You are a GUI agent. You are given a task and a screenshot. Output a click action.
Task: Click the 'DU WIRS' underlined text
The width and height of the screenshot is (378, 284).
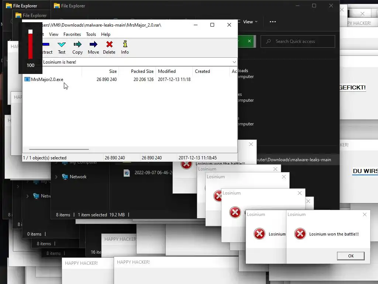click(x=365, y=171)
